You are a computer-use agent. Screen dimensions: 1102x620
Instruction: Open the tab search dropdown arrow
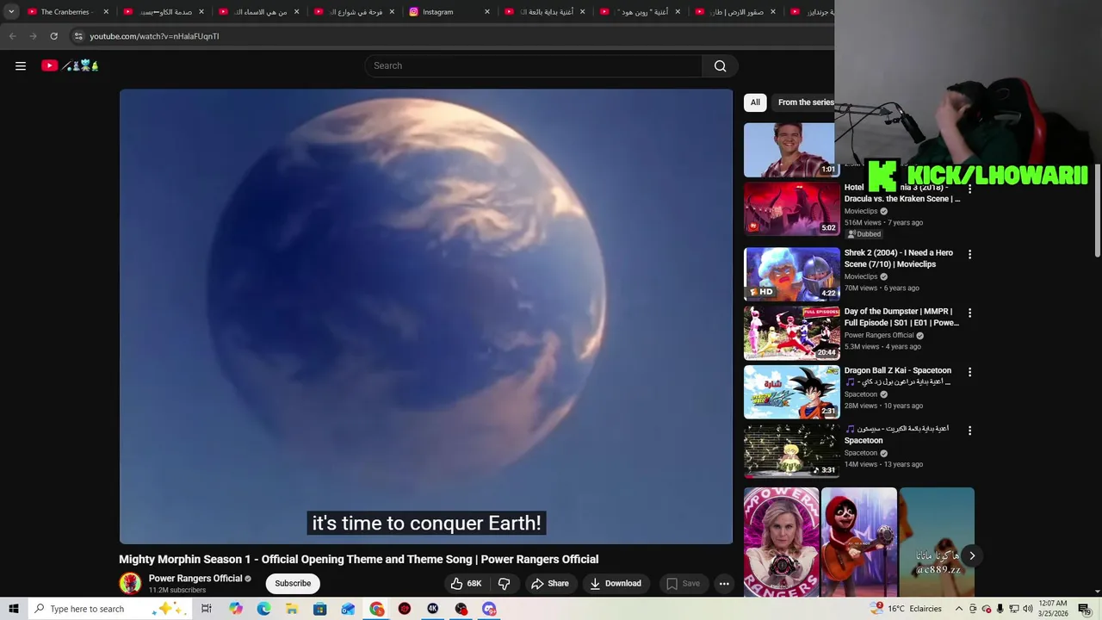click(x=11, y=12)
